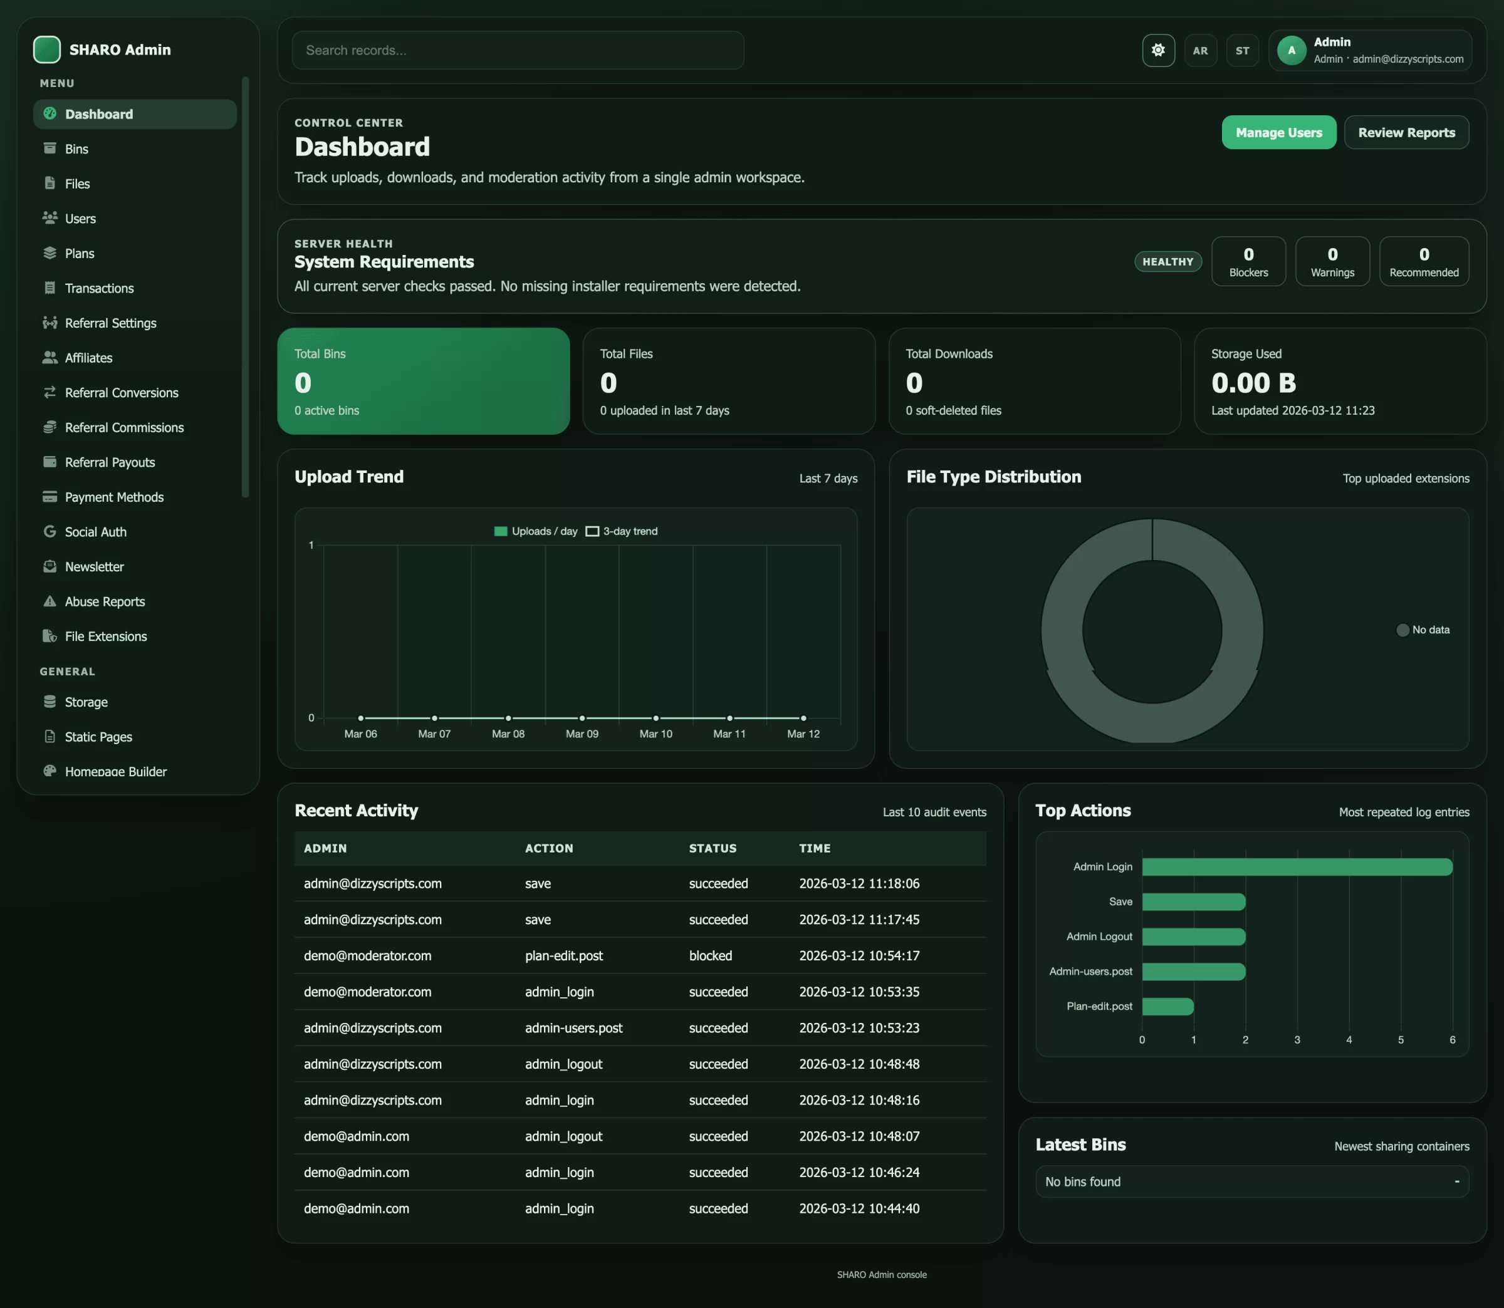1504x1308 pixels.
Task: Click the SHARO Admin logo square
Action: point(47,49)
